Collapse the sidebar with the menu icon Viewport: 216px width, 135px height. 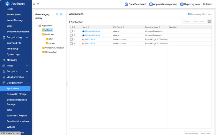click(35, 4)
